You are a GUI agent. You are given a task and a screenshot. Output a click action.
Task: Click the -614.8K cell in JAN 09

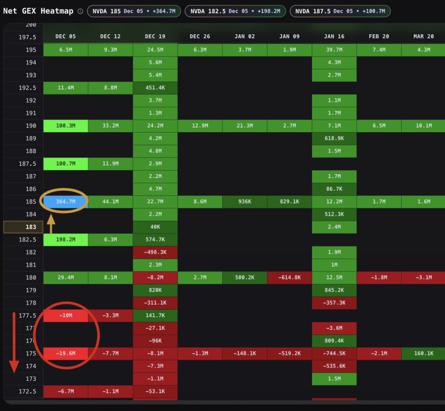(290, 277)
